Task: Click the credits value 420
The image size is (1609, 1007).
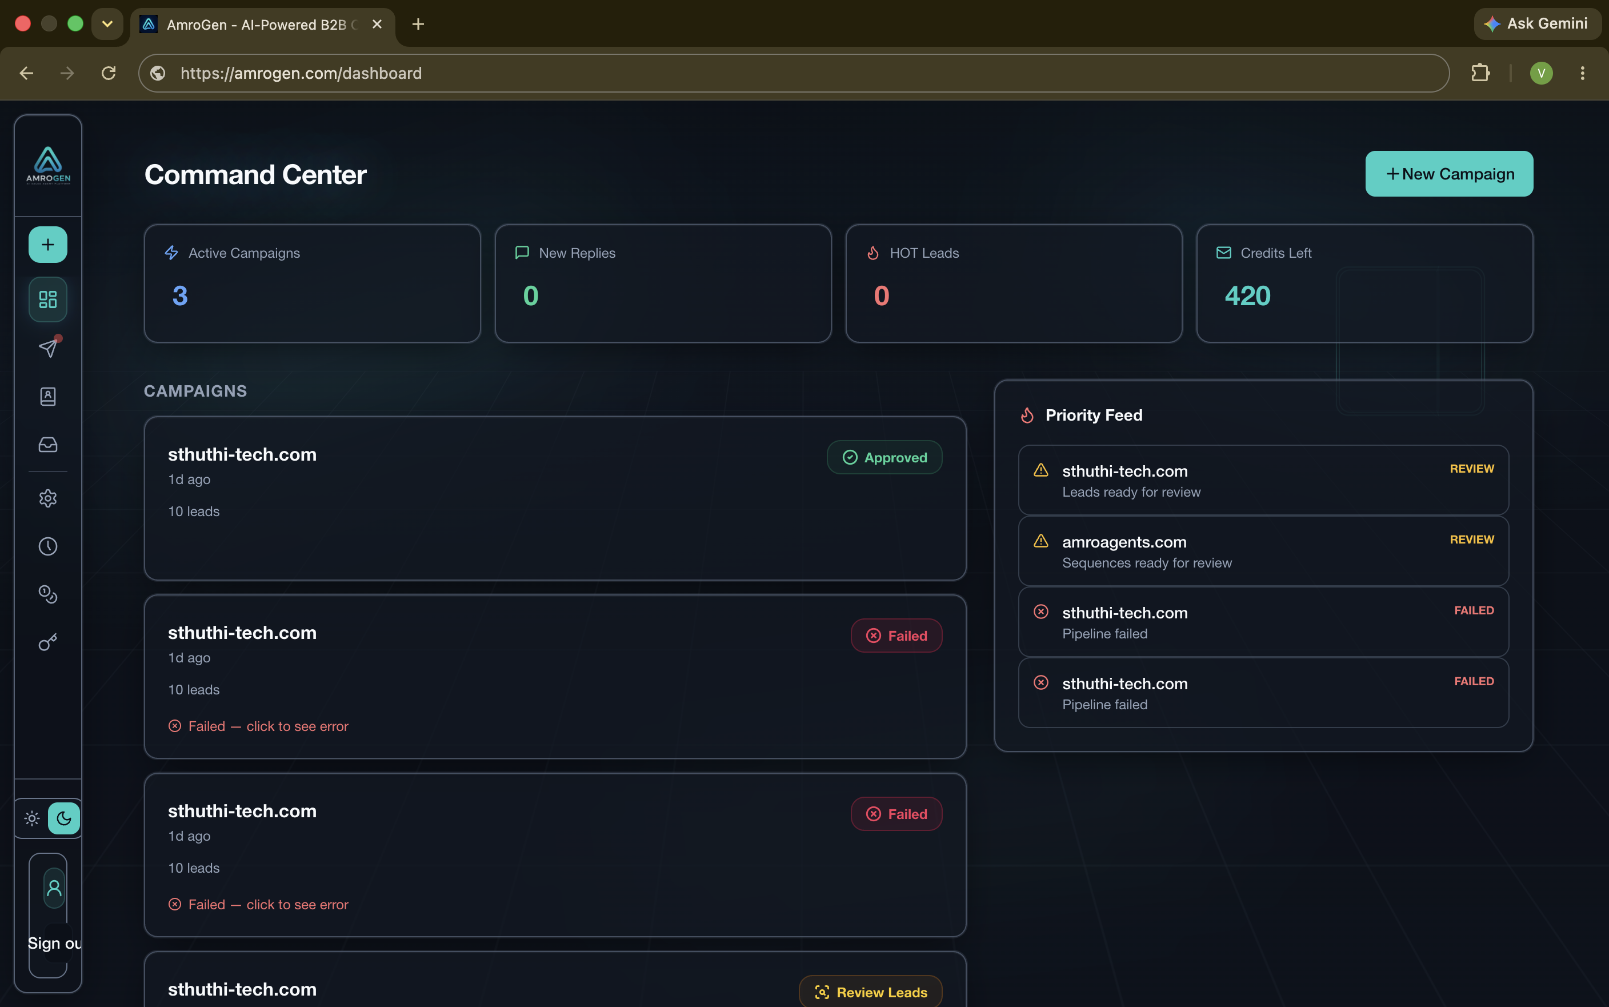Action: tap(1247, 295)
